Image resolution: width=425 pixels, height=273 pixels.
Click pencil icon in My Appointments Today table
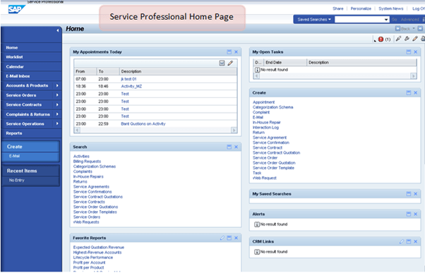click(x=230, y=63)
